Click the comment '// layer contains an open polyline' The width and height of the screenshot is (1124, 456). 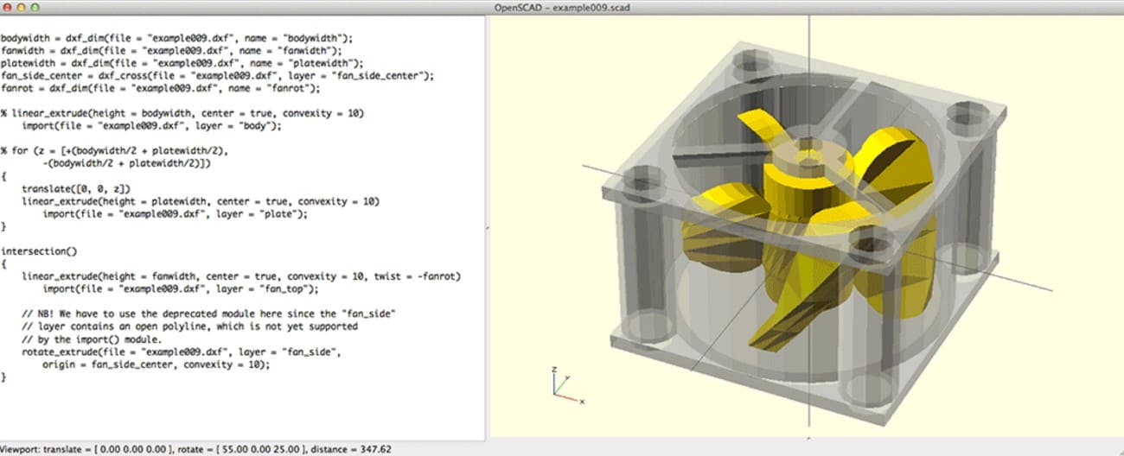click(x=190, y=326)
